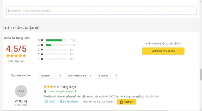Screen dimensions: 202x111
Task: Click the 5-star rating row's star icon
Action: [x=42, y=40]
